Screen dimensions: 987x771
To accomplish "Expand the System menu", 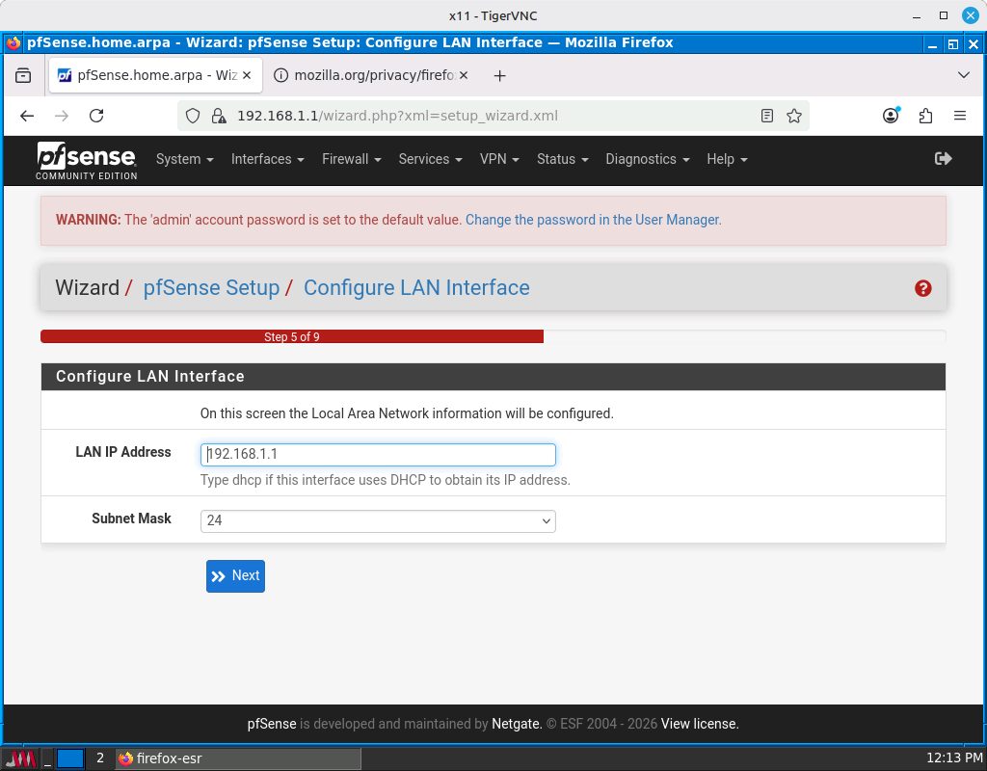I will [x=184, y=159].
